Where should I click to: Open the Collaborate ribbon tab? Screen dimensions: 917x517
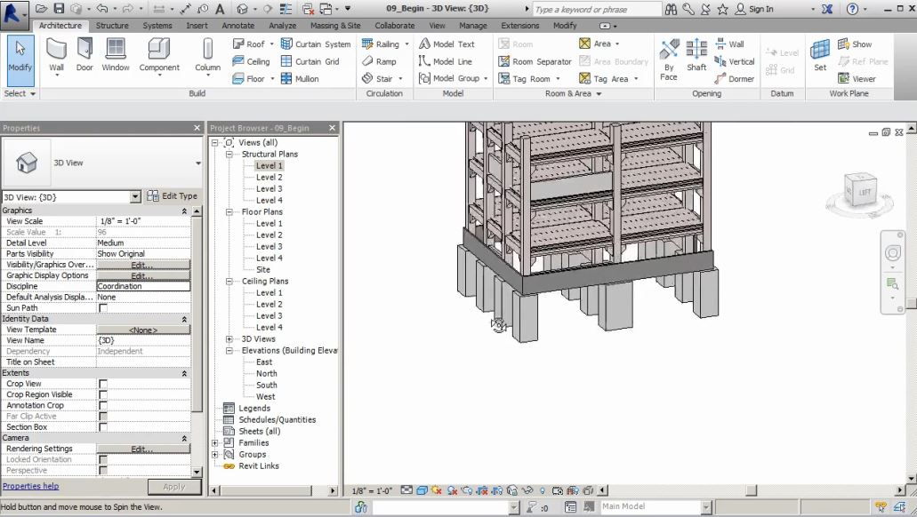395,26
